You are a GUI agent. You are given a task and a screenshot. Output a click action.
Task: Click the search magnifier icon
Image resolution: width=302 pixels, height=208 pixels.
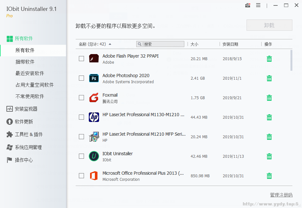(x=140, y=44)
